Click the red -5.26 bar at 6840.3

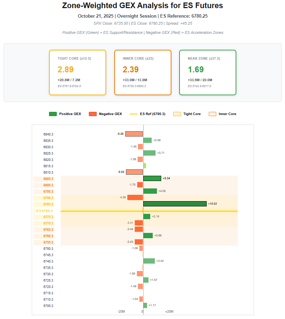(x=134, y=134)
